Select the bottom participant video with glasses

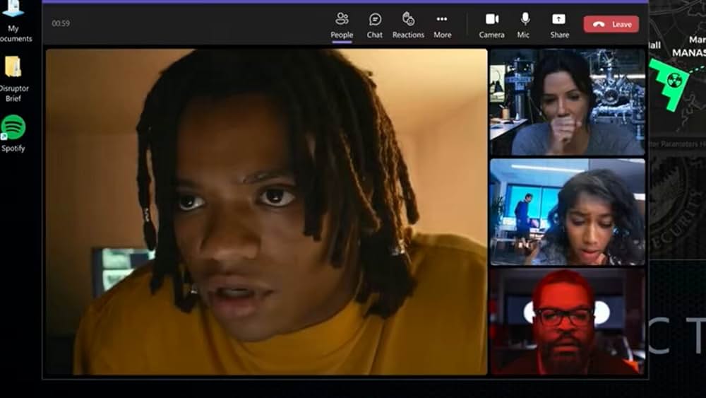tap(567, 322)
